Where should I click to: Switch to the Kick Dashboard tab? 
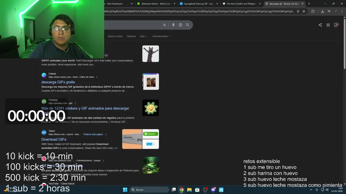[116, 4]
